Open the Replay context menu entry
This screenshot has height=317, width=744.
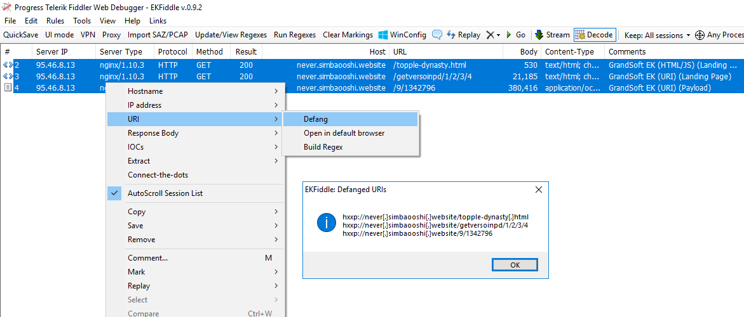coord(196,286)
